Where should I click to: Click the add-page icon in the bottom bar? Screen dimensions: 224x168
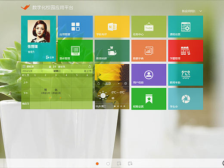pyautogui.click(x=119, y=164)
